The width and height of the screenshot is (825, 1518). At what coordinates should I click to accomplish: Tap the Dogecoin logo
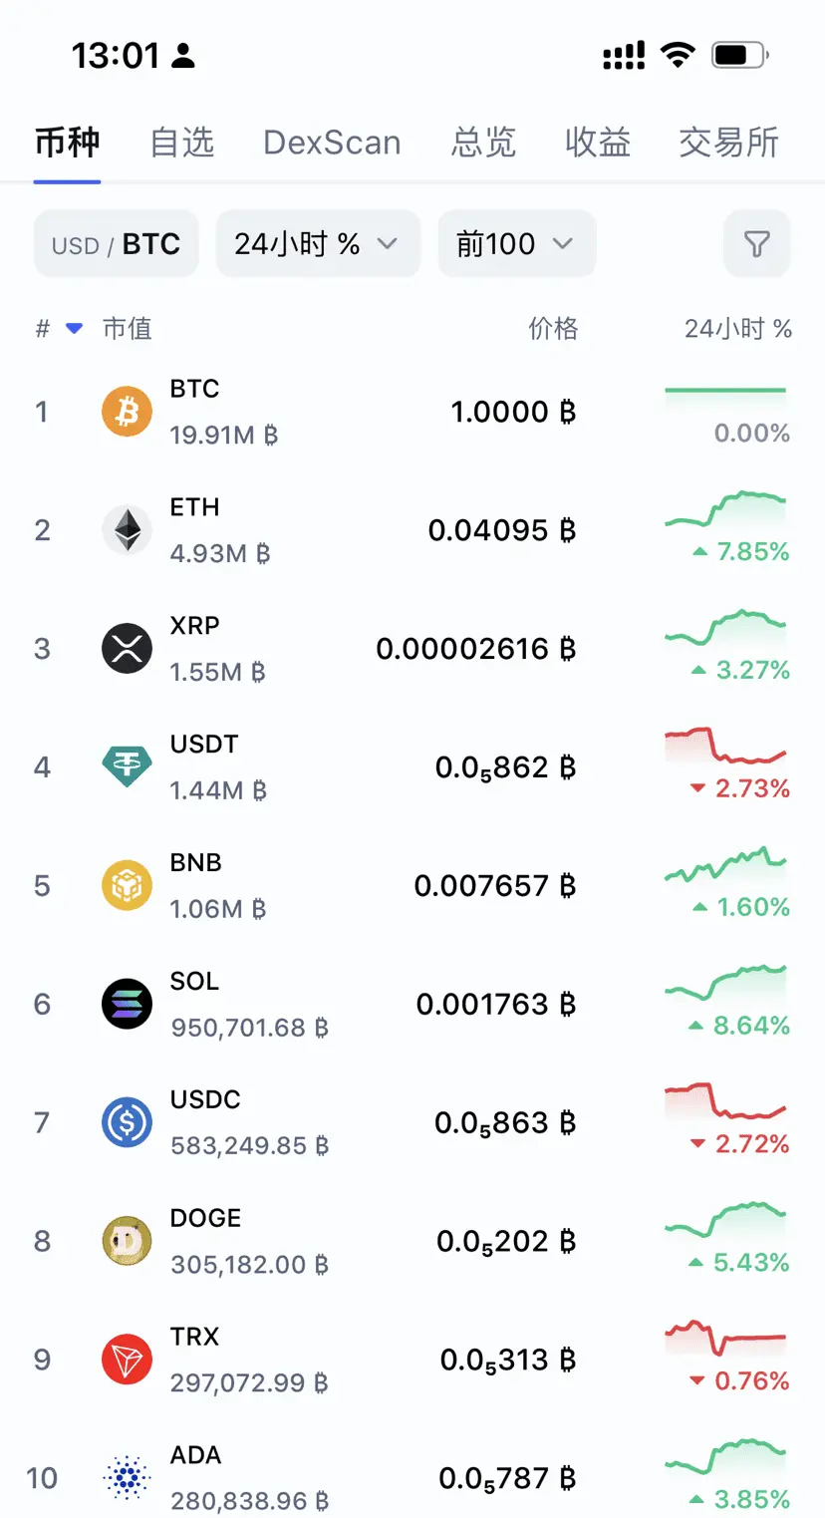pos(127,1241)
